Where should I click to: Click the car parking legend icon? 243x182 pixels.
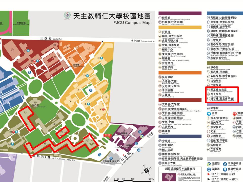[x=225, y=164]
